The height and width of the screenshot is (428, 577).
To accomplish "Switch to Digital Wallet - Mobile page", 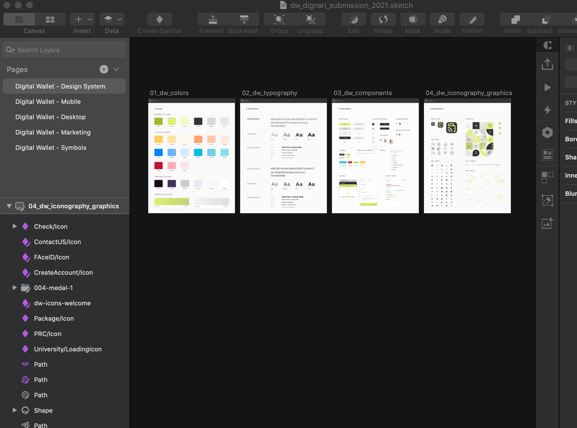I will pos(48,101).
